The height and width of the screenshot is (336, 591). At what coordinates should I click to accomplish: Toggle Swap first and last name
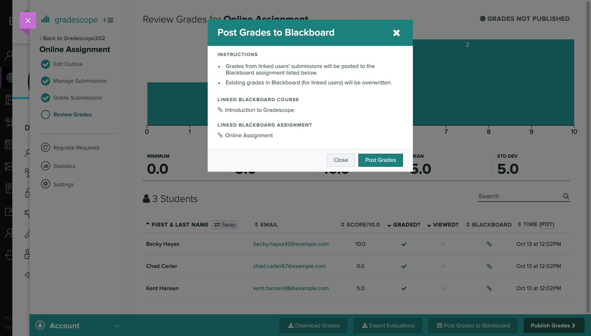coord(225,225)
